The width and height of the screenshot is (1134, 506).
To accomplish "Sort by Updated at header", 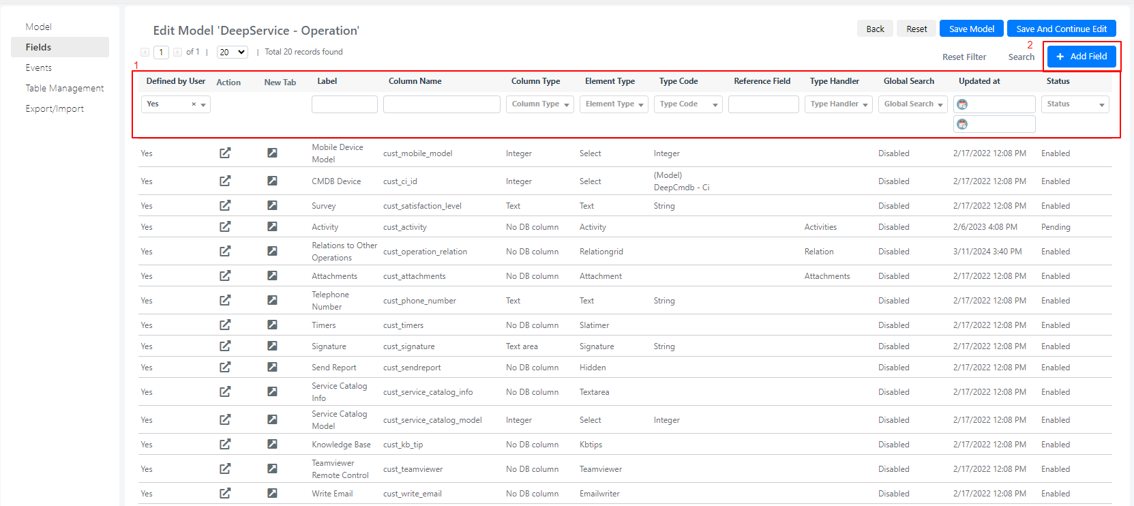I will [x=979, y=81].
